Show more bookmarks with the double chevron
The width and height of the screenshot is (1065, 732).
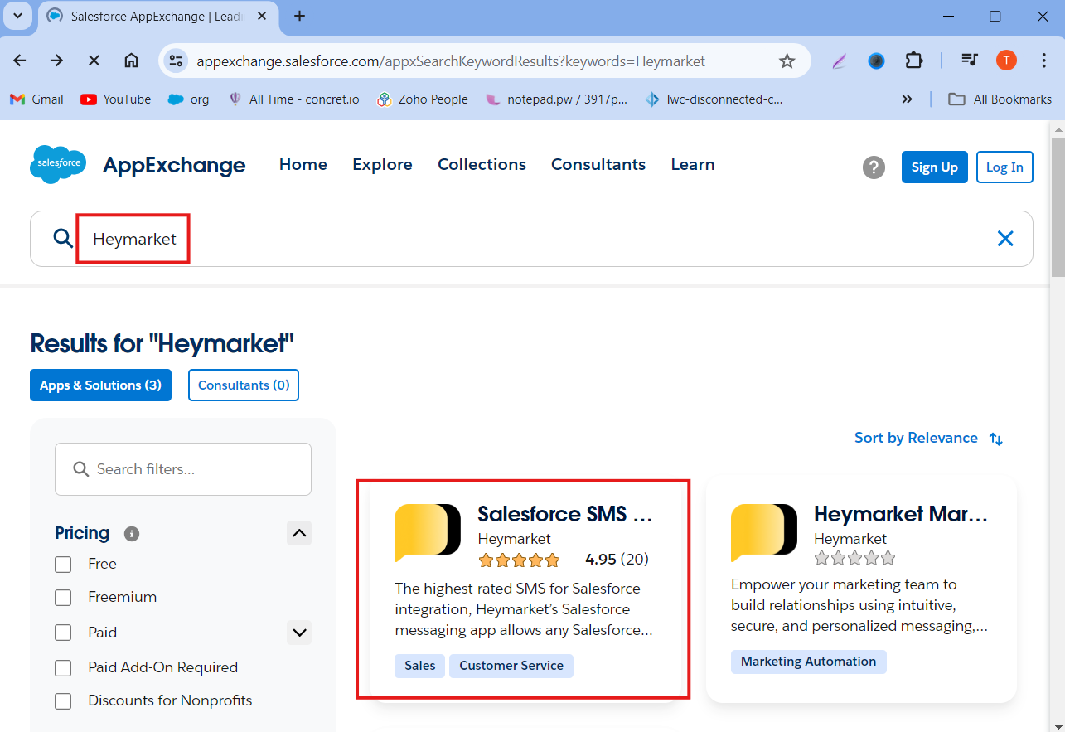coord(907,99)
